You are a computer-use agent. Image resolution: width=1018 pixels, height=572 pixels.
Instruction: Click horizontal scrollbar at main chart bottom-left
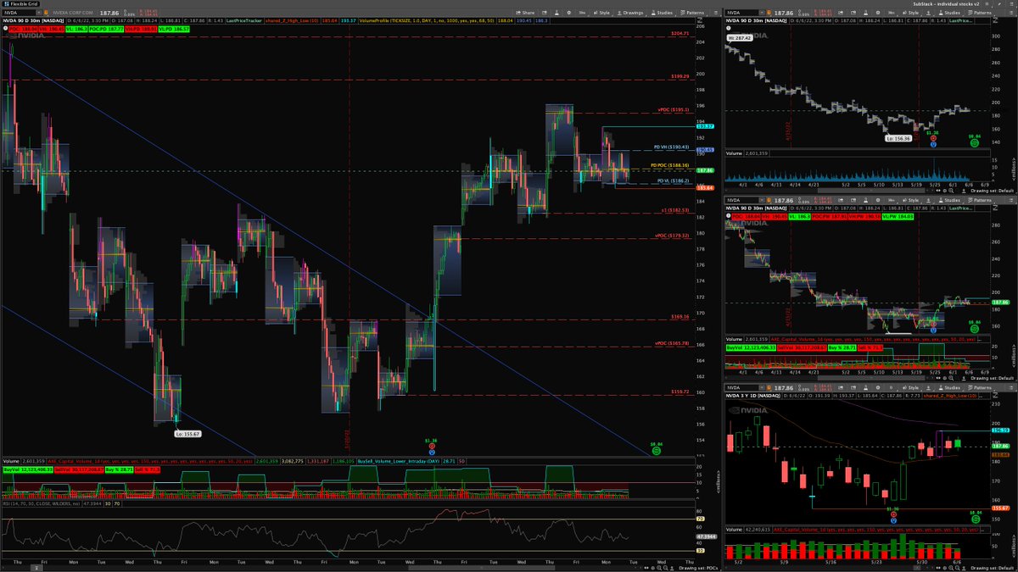tap(36, 568)
